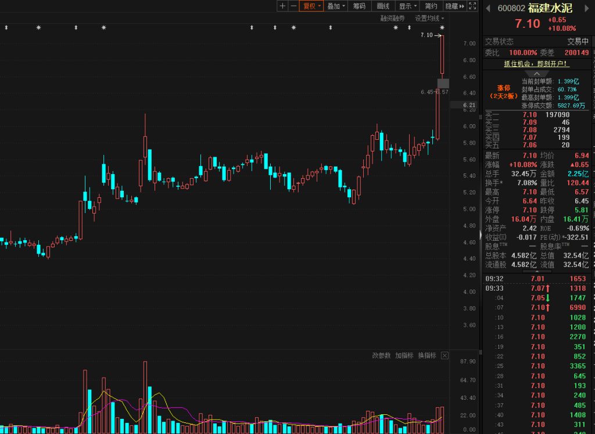Toggle the 筹码 chip distribution view
595x434 pixels.
point(360,6)
